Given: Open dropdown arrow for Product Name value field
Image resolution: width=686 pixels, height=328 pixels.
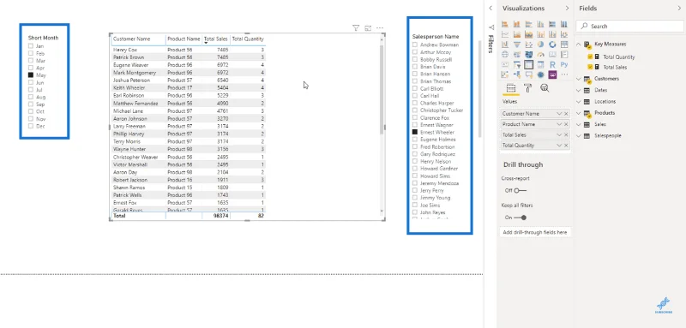Looking at the screenshot, I should click(x=559, y=124).
